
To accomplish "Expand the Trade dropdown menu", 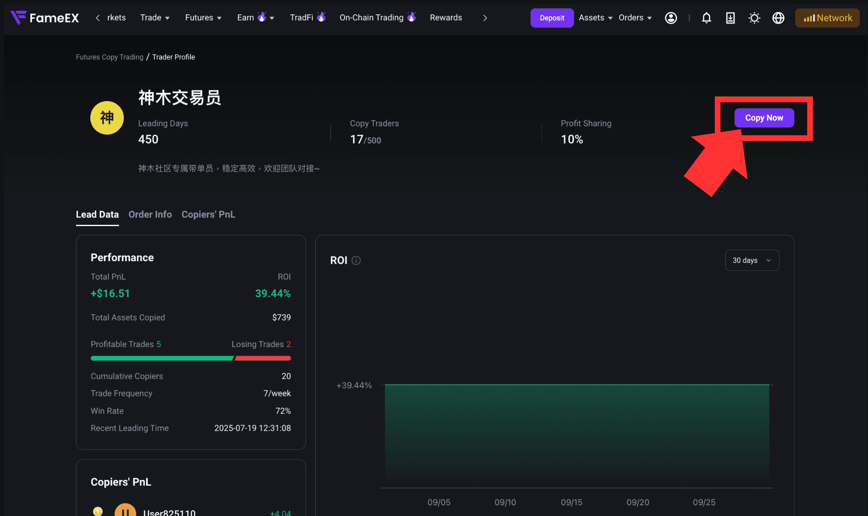I will [x=155, y=18].
